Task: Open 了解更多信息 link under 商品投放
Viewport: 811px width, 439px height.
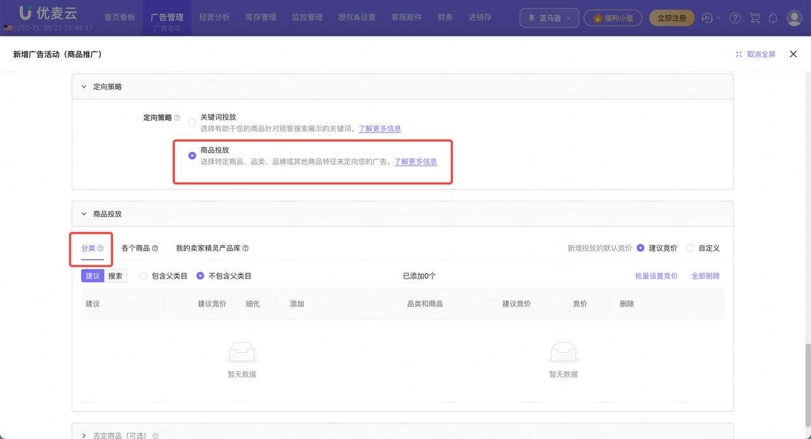Action: [x=416, y=162]
